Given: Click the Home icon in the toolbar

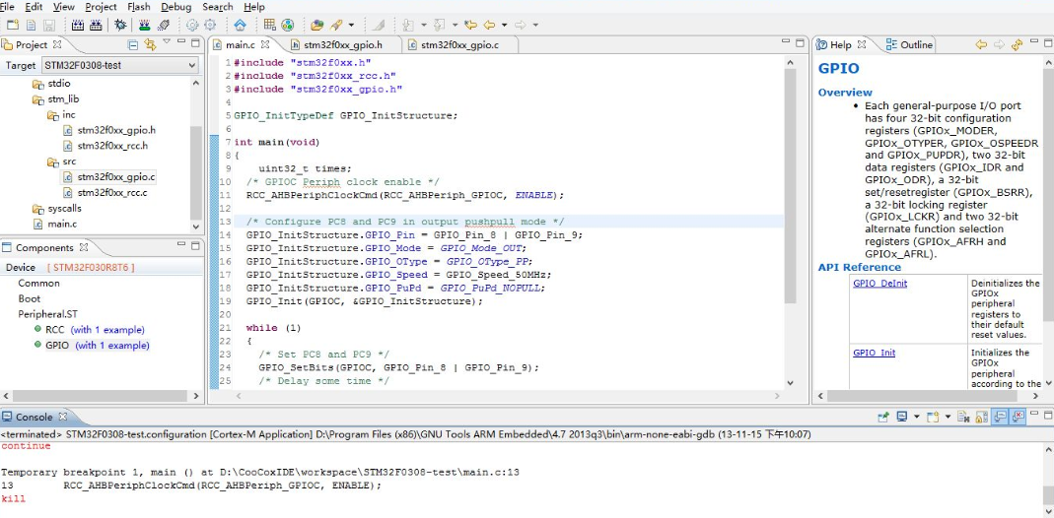Looking at the screenshot, I should [x=241, y=25].
